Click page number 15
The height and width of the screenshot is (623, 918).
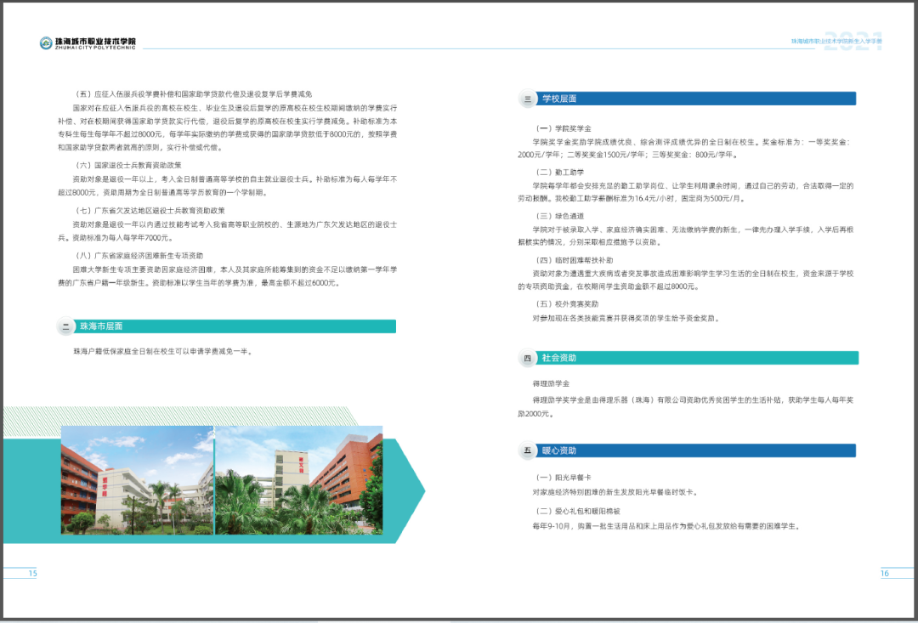(x=33, y=573)
